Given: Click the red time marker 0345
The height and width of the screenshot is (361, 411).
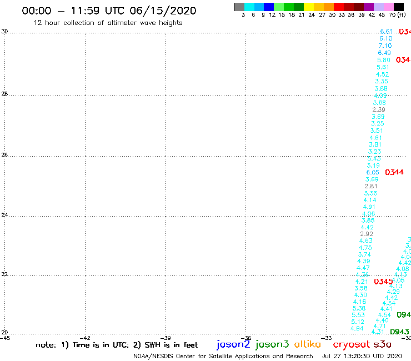Looking at the screenshot, I should click(383, 282).
